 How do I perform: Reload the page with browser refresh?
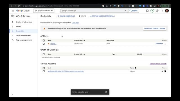point(19,6)
